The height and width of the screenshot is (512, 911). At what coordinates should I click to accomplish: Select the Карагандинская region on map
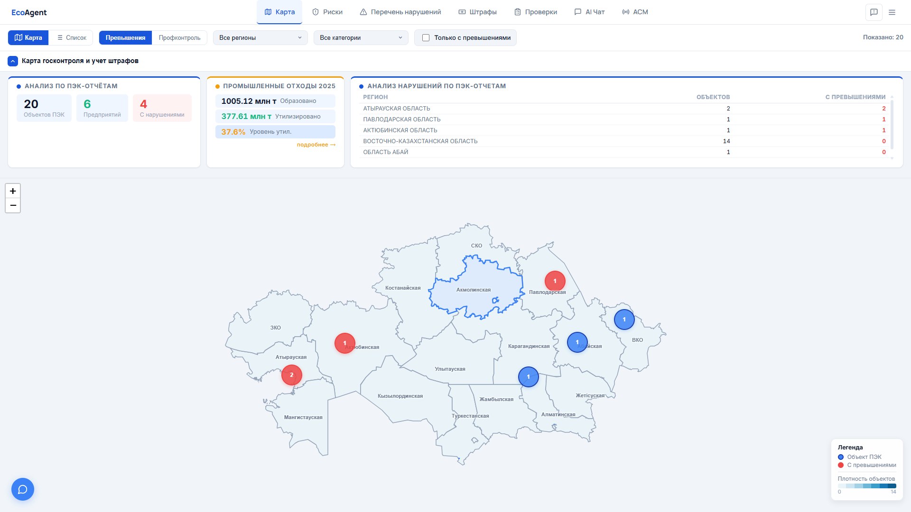(x=529, y=346)
